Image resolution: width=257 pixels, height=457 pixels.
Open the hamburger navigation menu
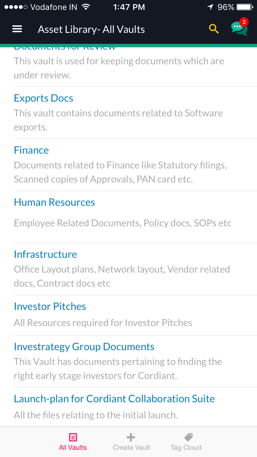(x=17, y=29)
